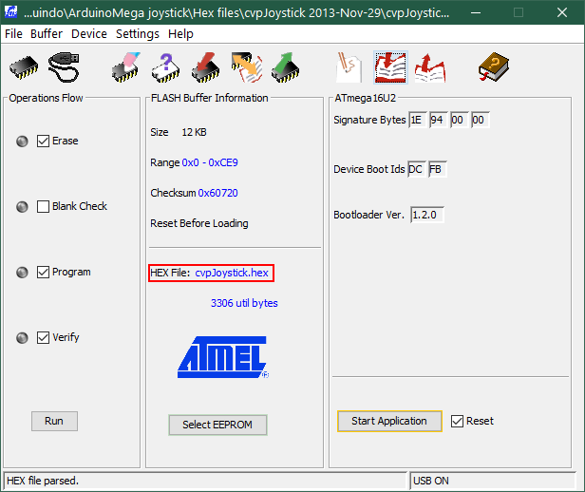Click the Reset Before Loading text

(199, 223)
